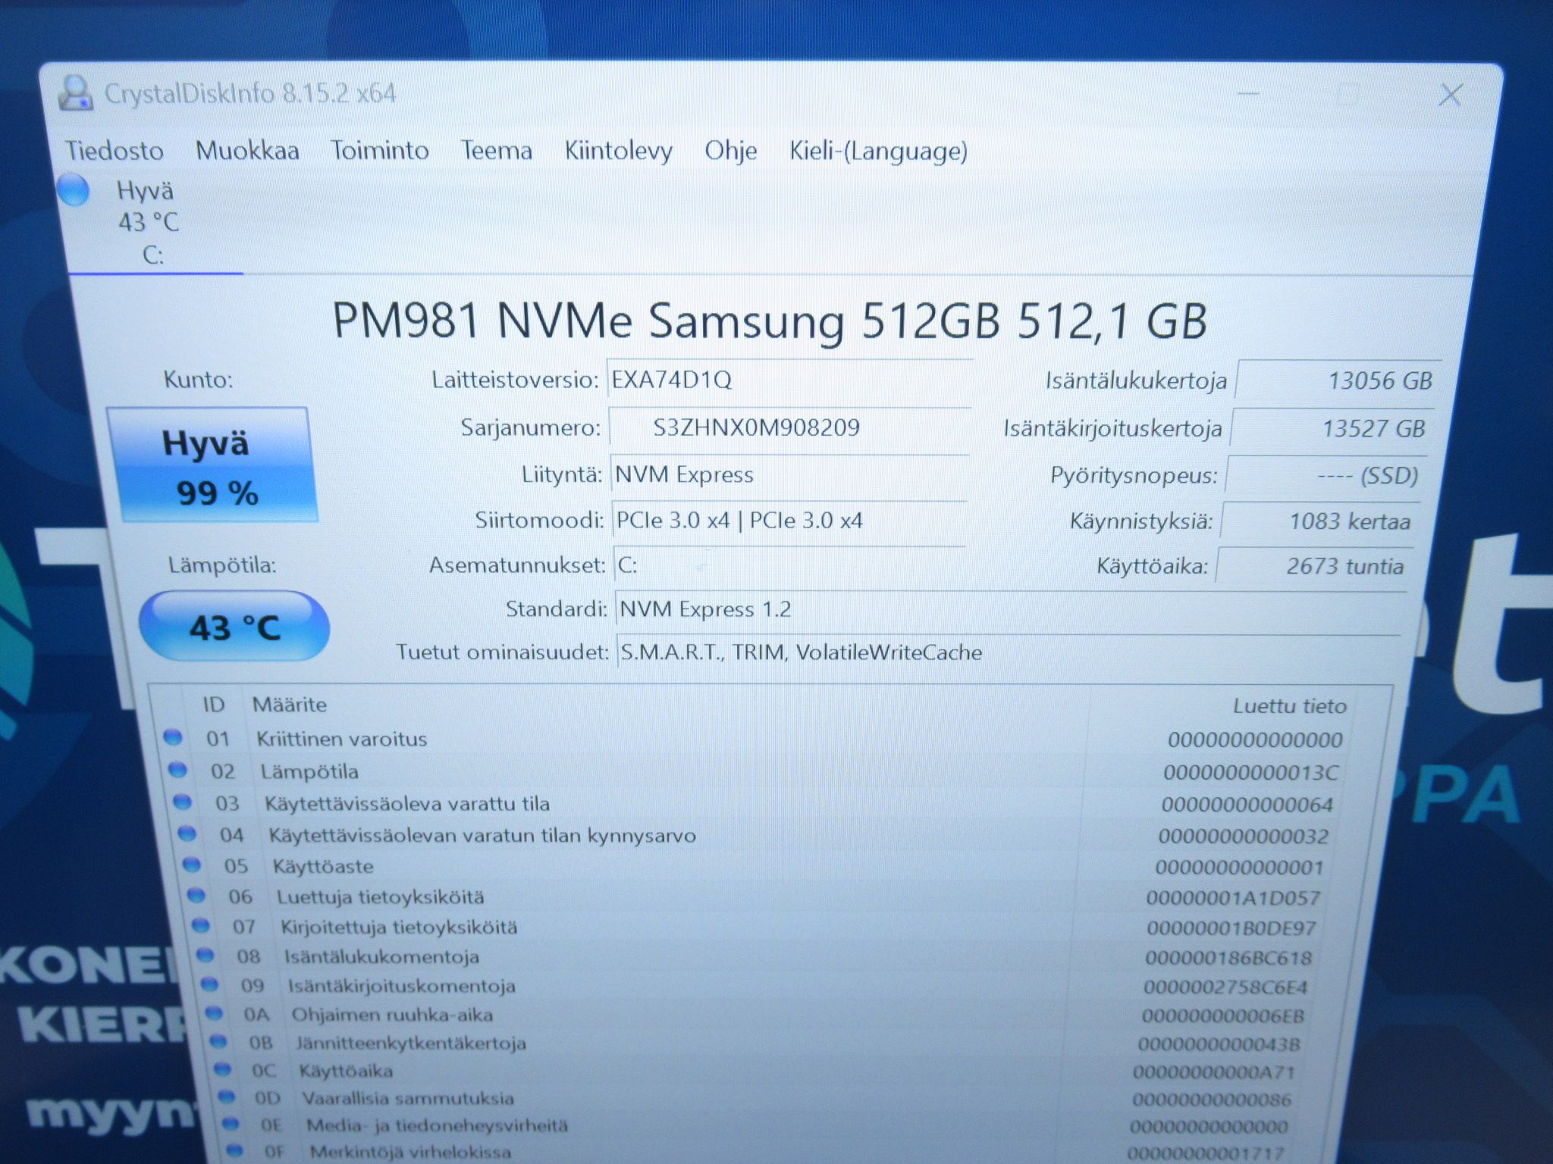Click status dot for Vaarallisia sammutuksia row

click(226, 1097)
